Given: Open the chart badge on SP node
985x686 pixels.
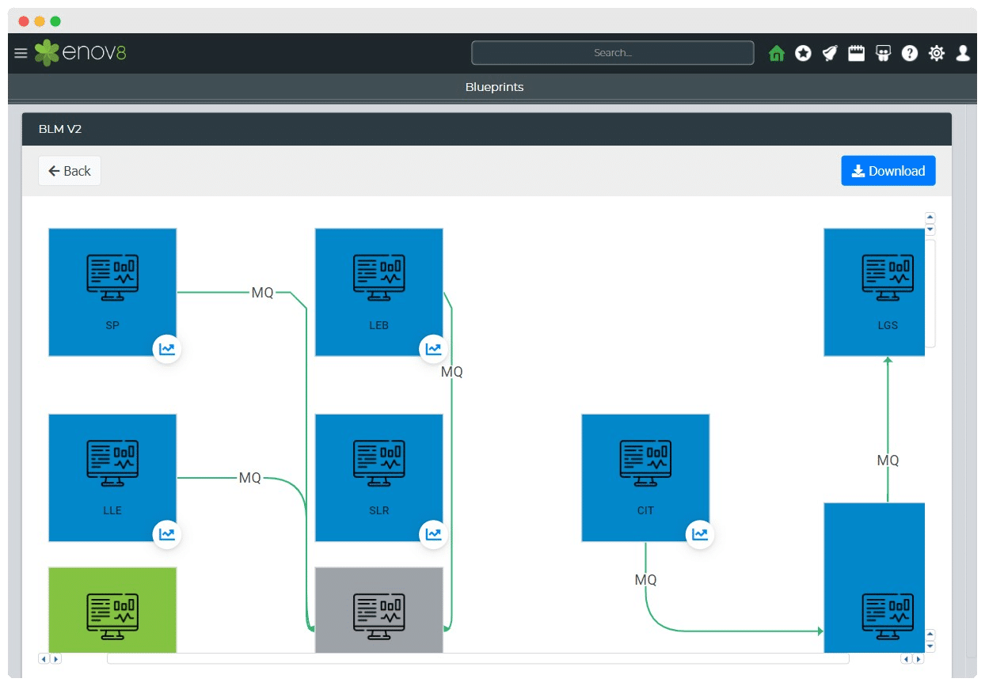Looking at the screenshot, I should point(167,349).
